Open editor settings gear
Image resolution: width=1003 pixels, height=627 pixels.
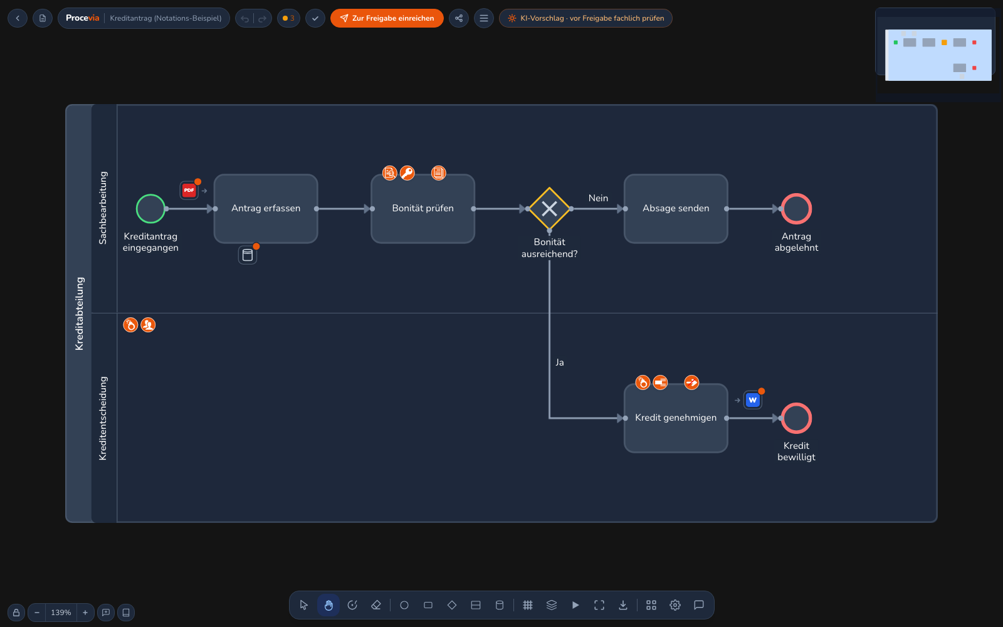[675, 605]
